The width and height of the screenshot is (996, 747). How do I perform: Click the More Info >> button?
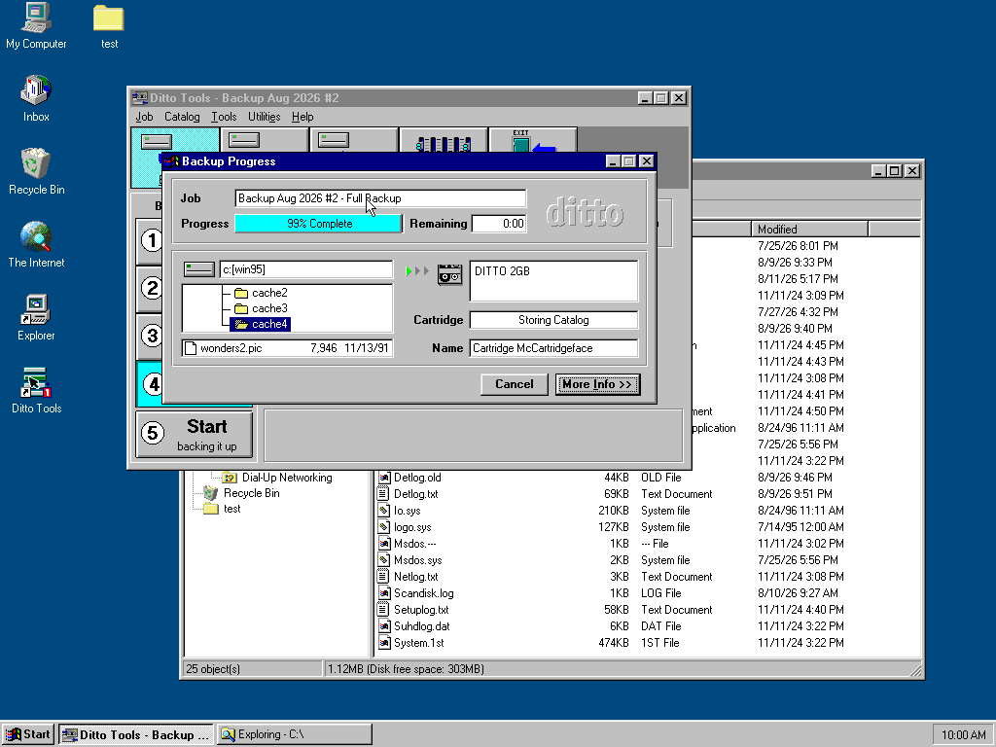(x=597, y=384)
